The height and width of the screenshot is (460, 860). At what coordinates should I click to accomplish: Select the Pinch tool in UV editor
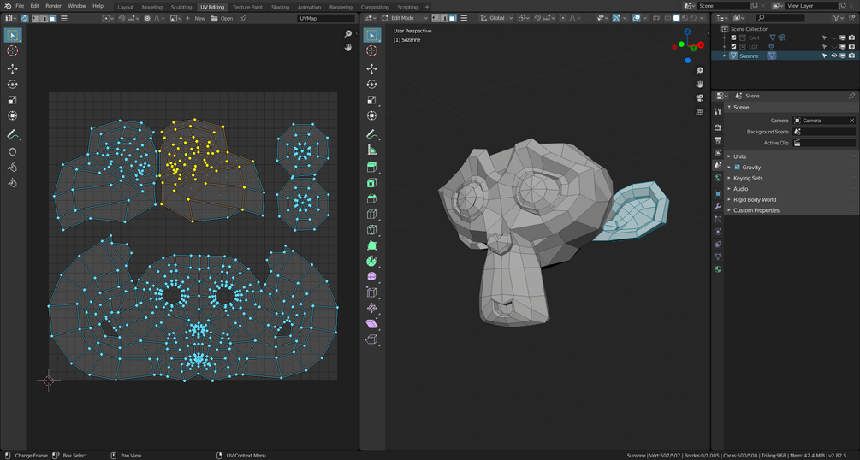click(x=12, y=183)
